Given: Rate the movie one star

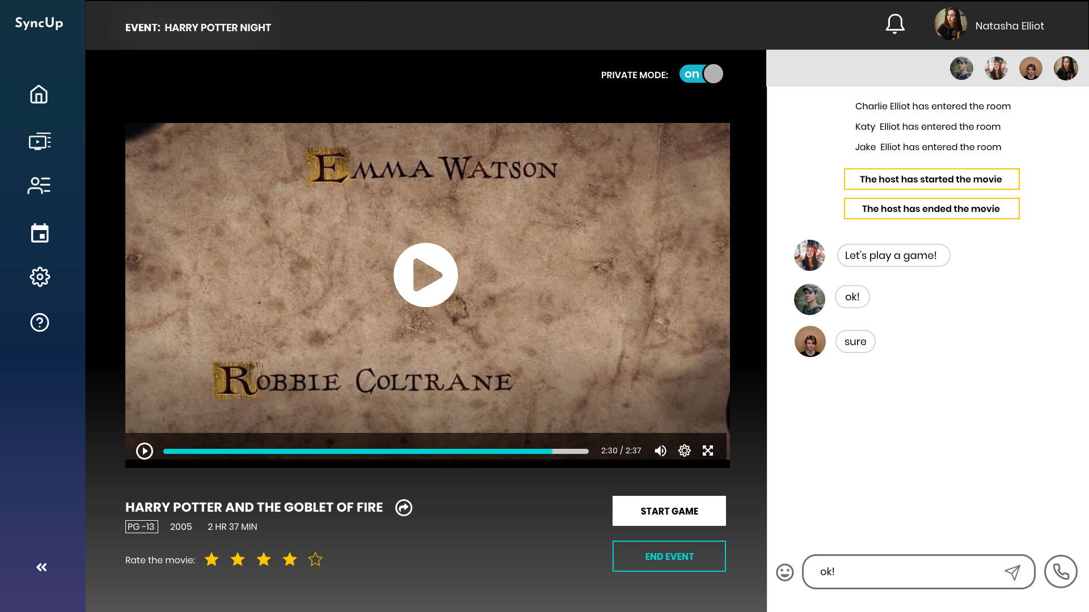Looking at the screenshot, I should pyautogui.click(x=212, y=560).
